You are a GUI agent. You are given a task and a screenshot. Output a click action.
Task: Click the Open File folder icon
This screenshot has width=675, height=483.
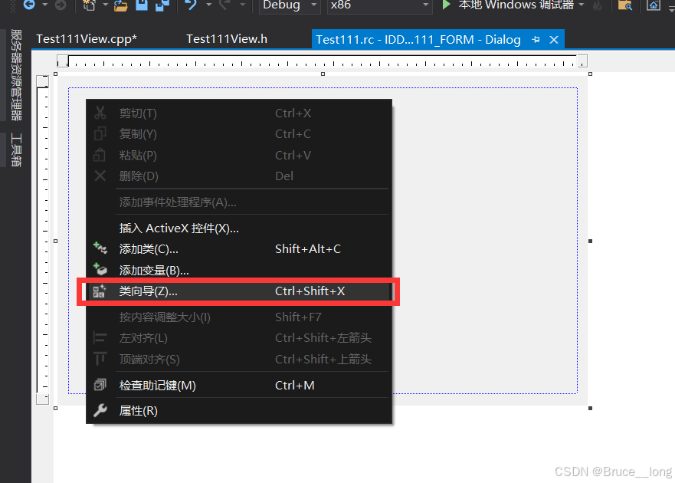click(120, 6)
